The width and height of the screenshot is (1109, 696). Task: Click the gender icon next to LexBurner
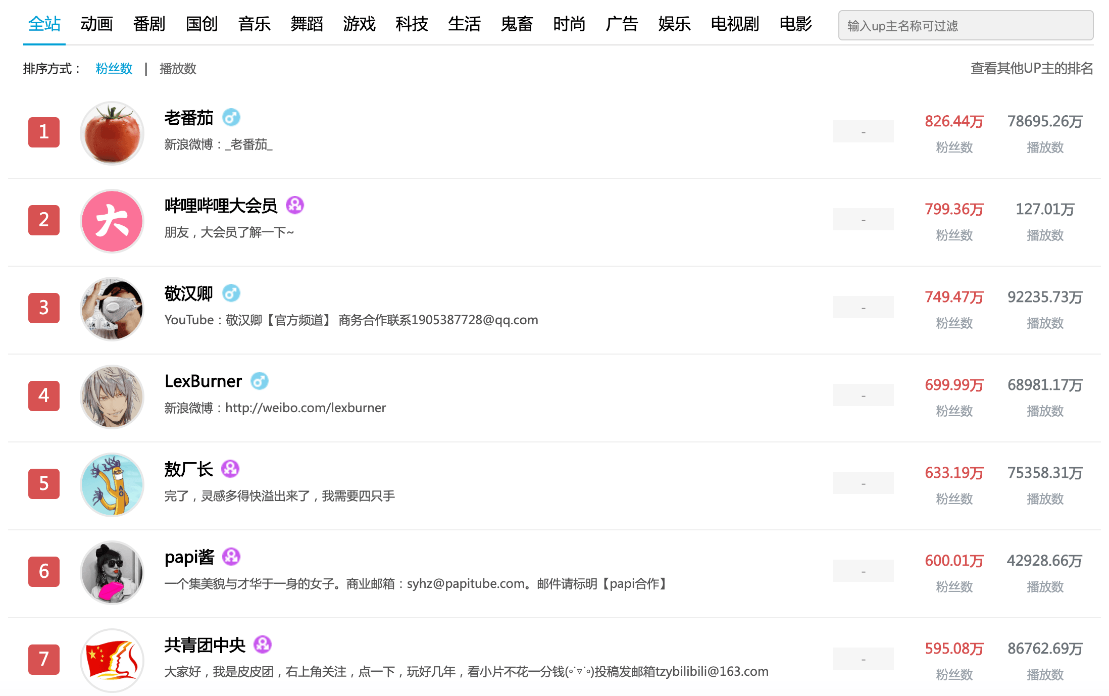pos(260,381)
